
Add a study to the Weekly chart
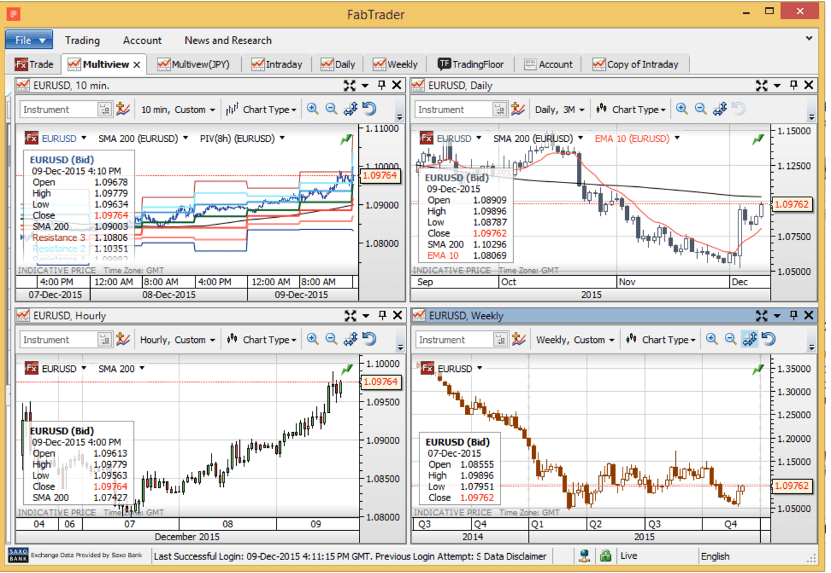coord(518,339)
